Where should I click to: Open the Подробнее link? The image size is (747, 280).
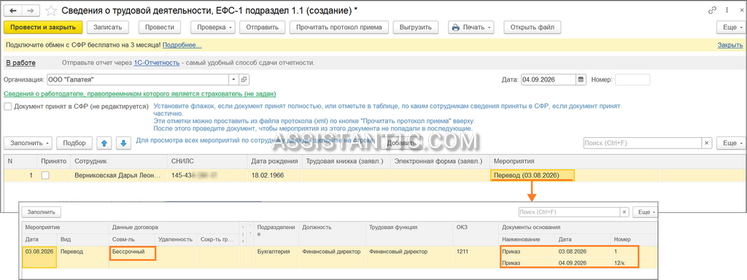(182, 45)
